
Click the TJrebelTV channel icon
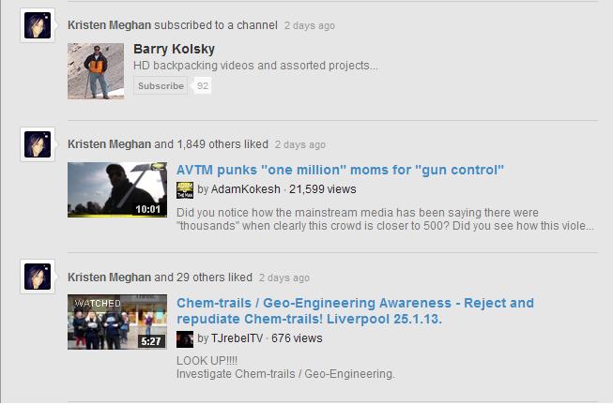pyautogui.click(x=185, y=338)
